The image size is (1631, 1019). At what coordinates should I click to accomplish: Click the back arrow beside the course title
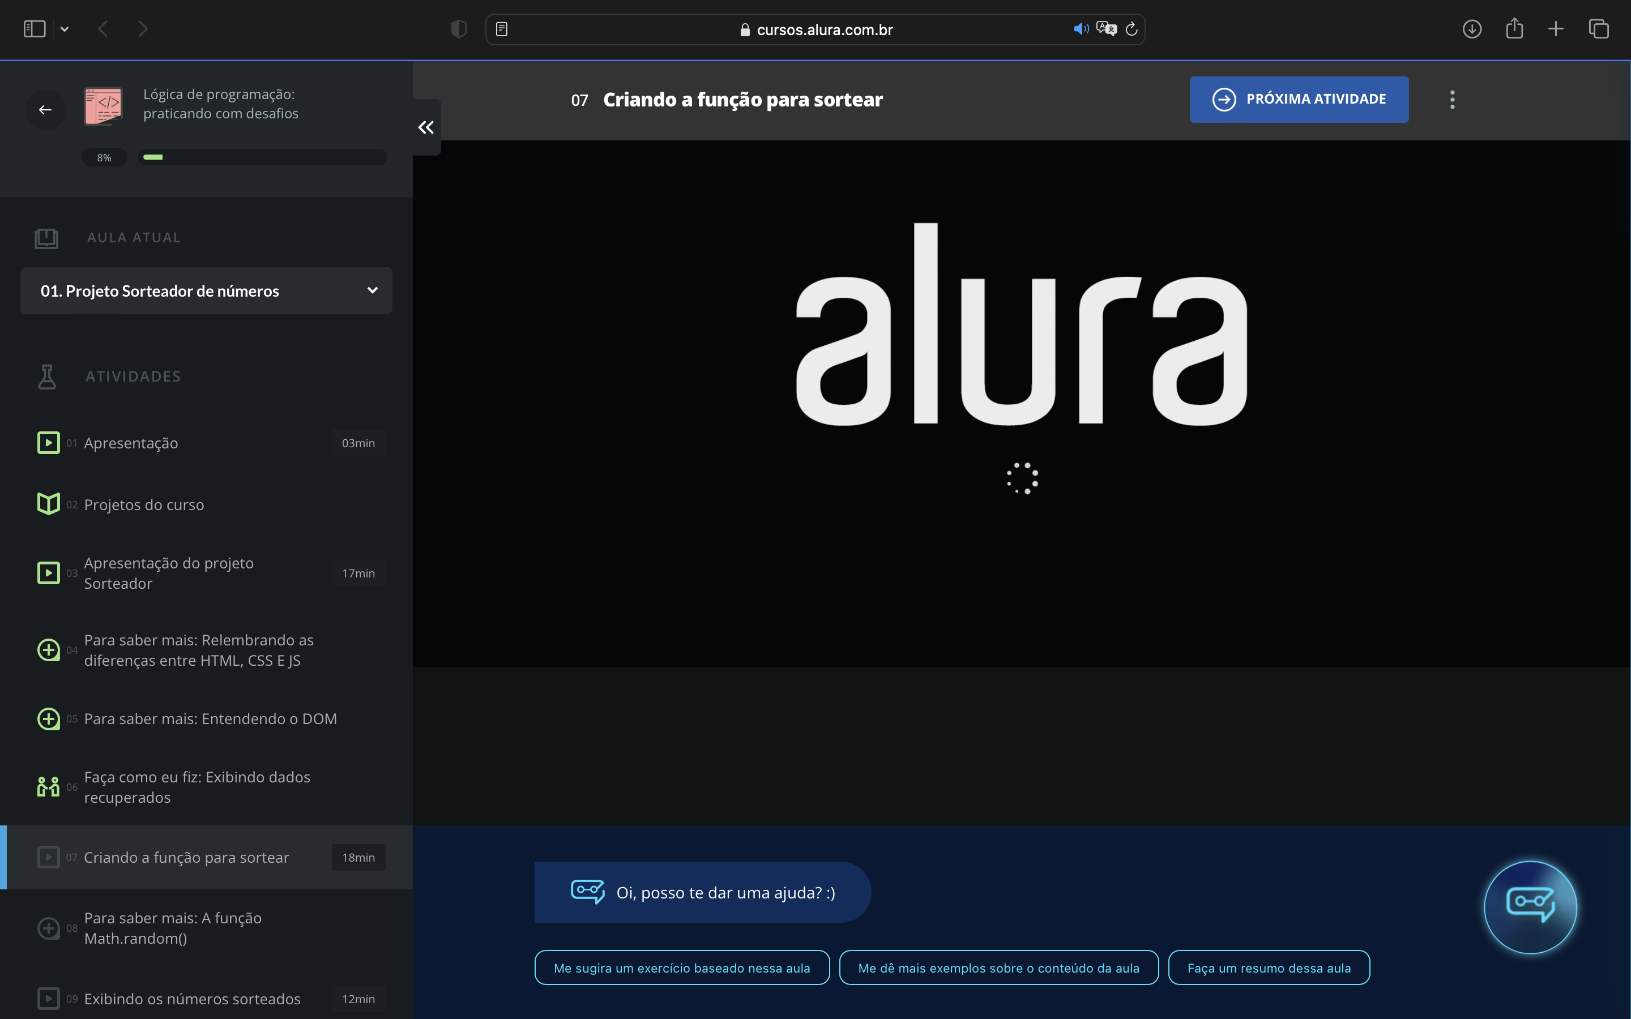tap(45, 110)
